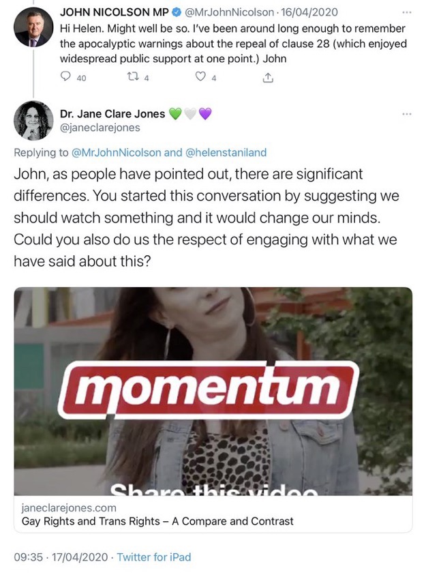Screen dimensions: 441x573
Task: Click @MrJohnNicolson in Replying to line
Action: coord(117,152)
